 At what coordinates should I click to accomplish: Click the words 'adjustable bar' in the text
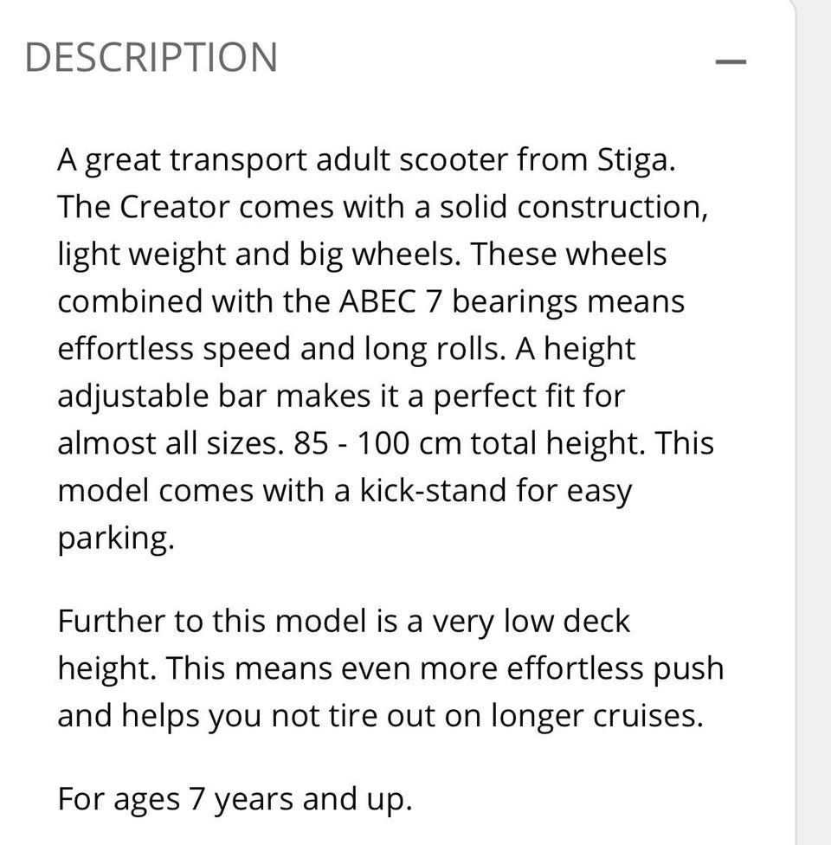pos(162,397)
